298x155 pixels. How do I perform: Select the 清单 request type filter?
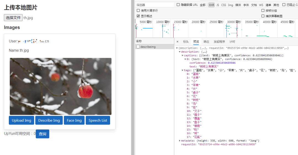coord(268,5)
